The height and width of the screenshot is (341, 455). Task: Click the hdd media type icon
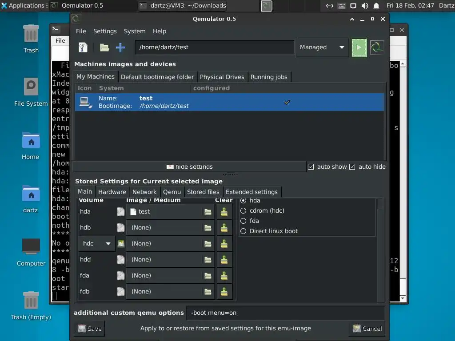[121, 259]
